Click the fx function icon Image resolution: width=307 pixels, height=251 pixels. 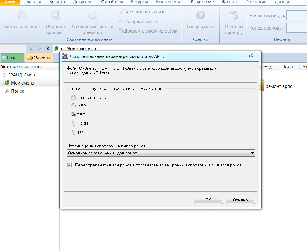(48, 49)
